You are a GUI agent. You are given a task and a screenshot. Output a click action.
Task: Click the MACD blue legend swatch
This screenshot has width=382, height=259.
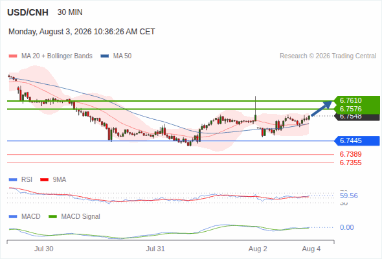pyautogui.click(x=13, y=217)
